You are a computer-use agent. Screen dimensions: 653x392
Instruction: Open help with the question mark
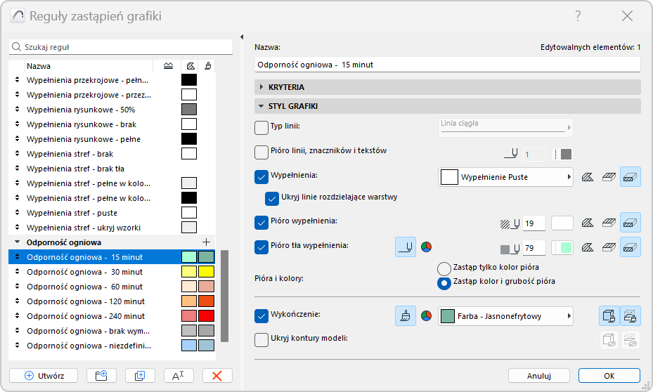578,16
